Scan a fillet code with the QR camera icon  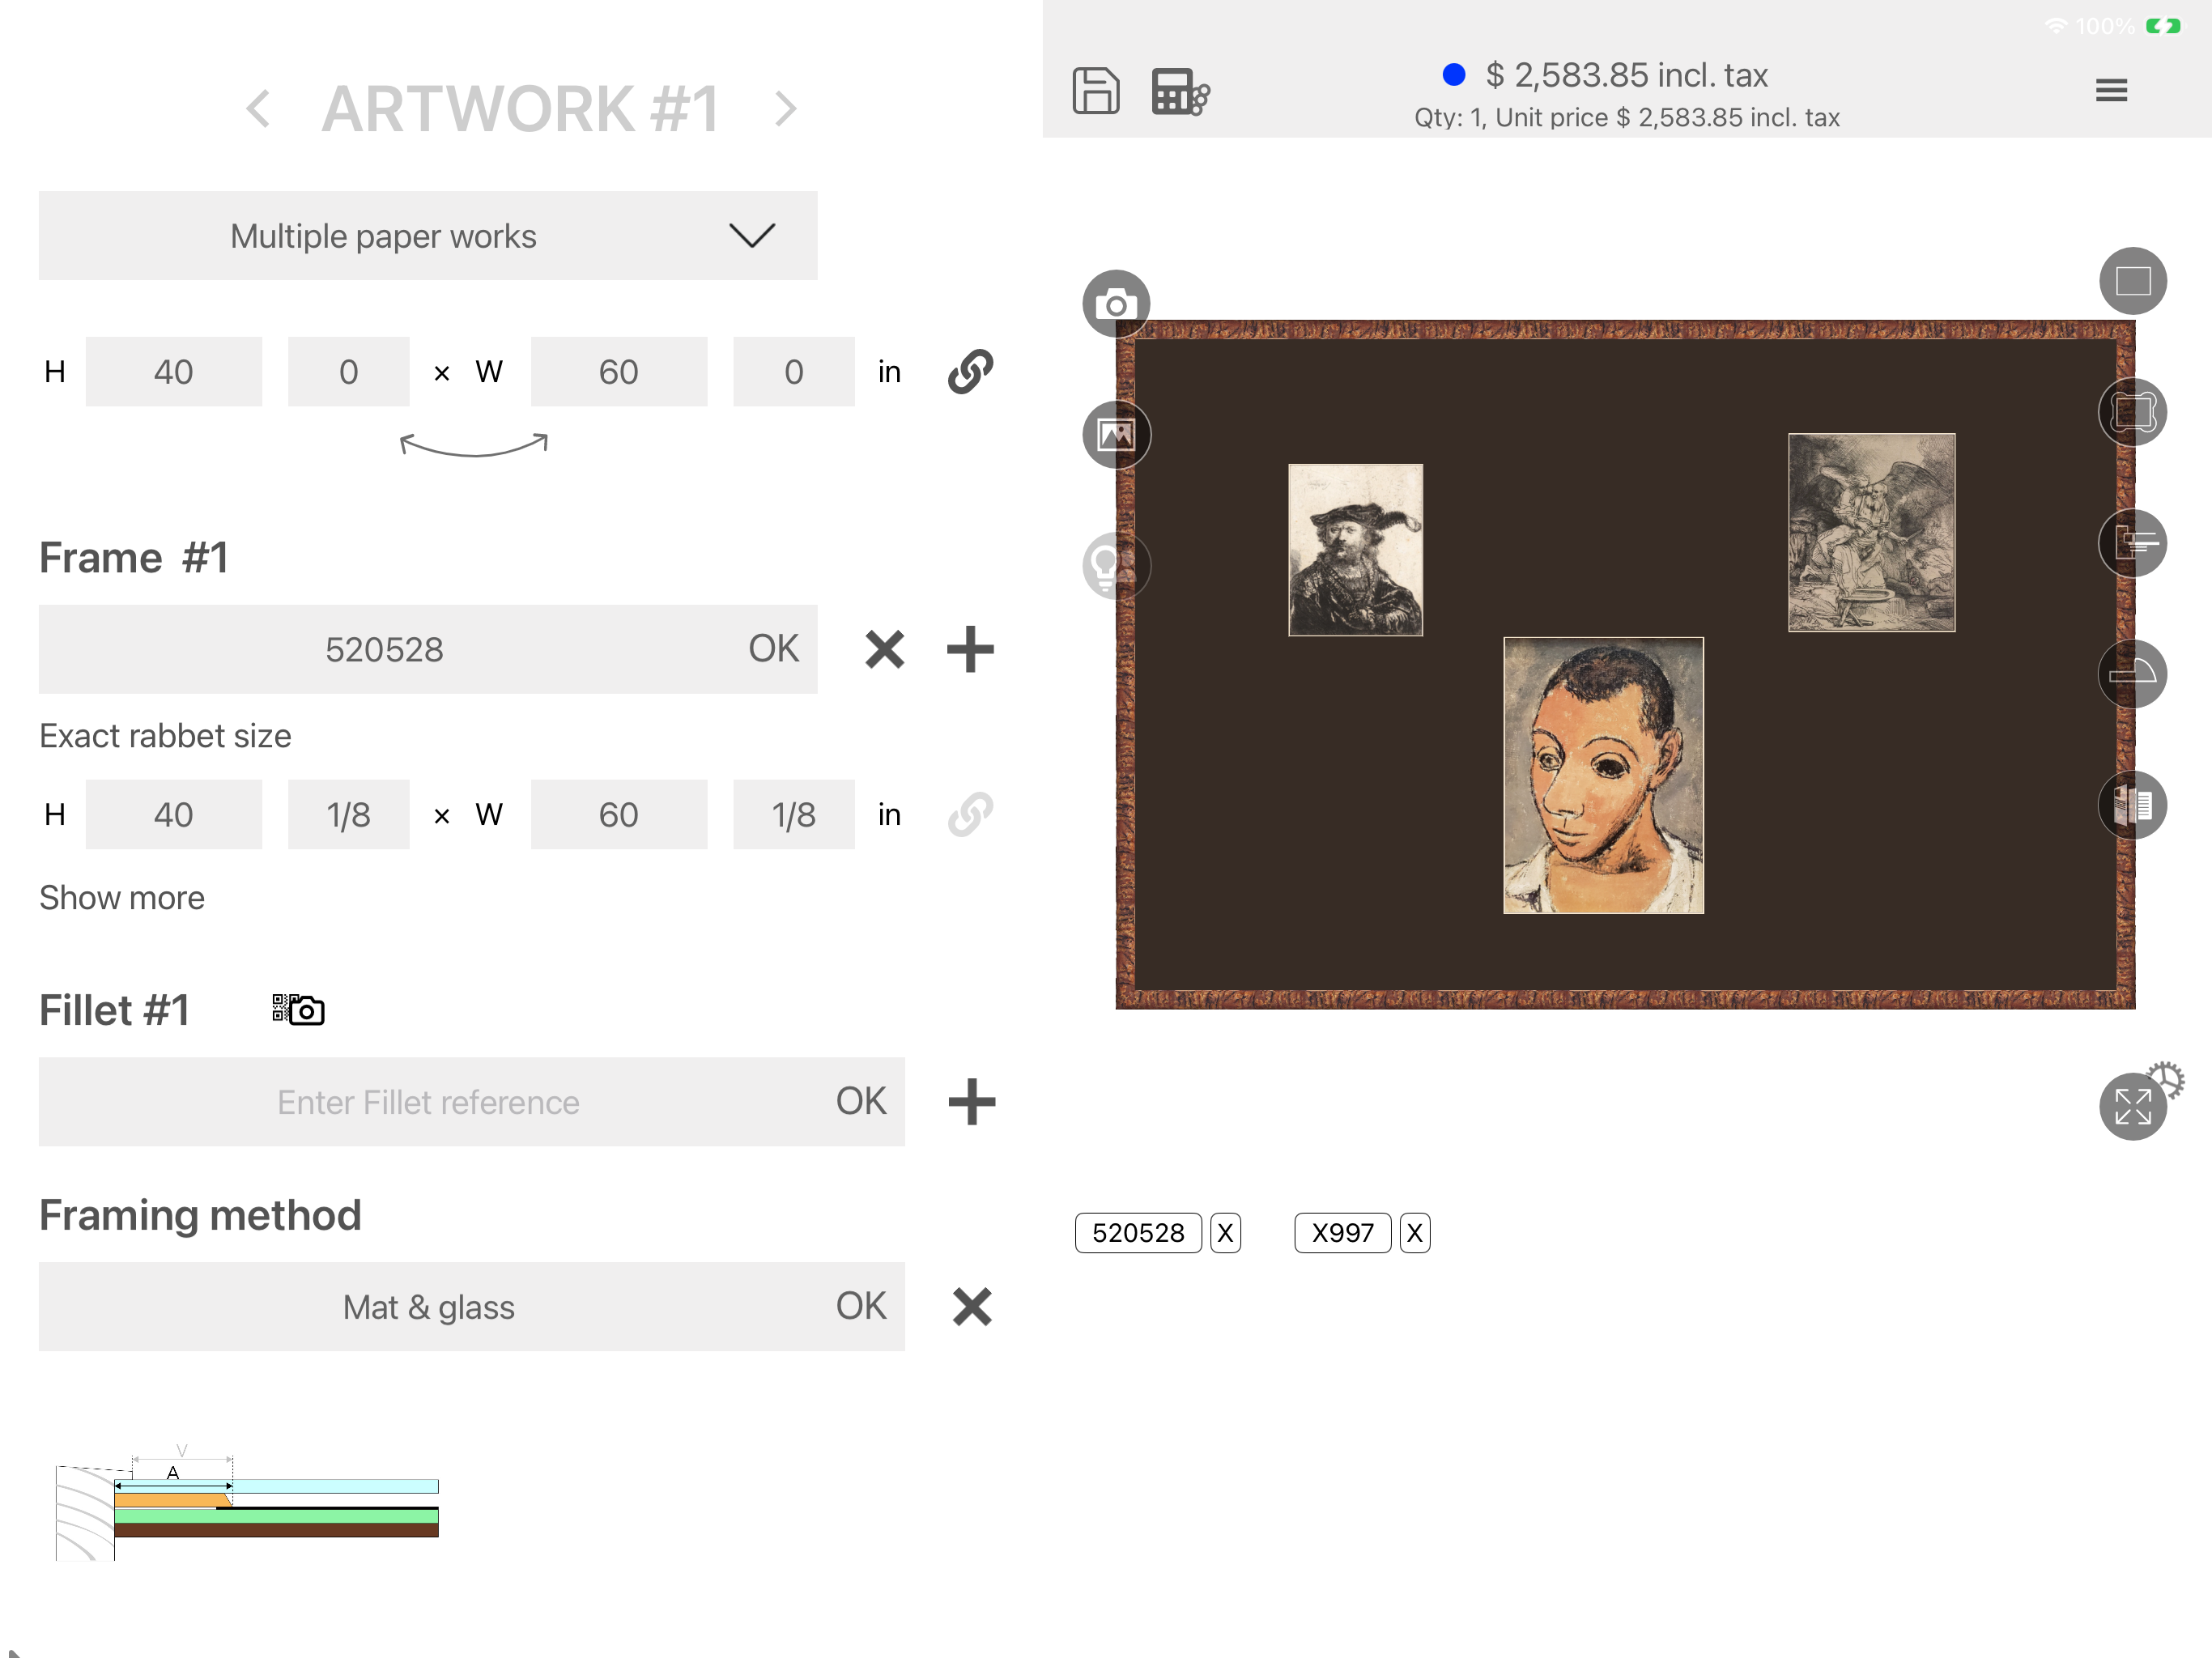[x=298, y=1010]
